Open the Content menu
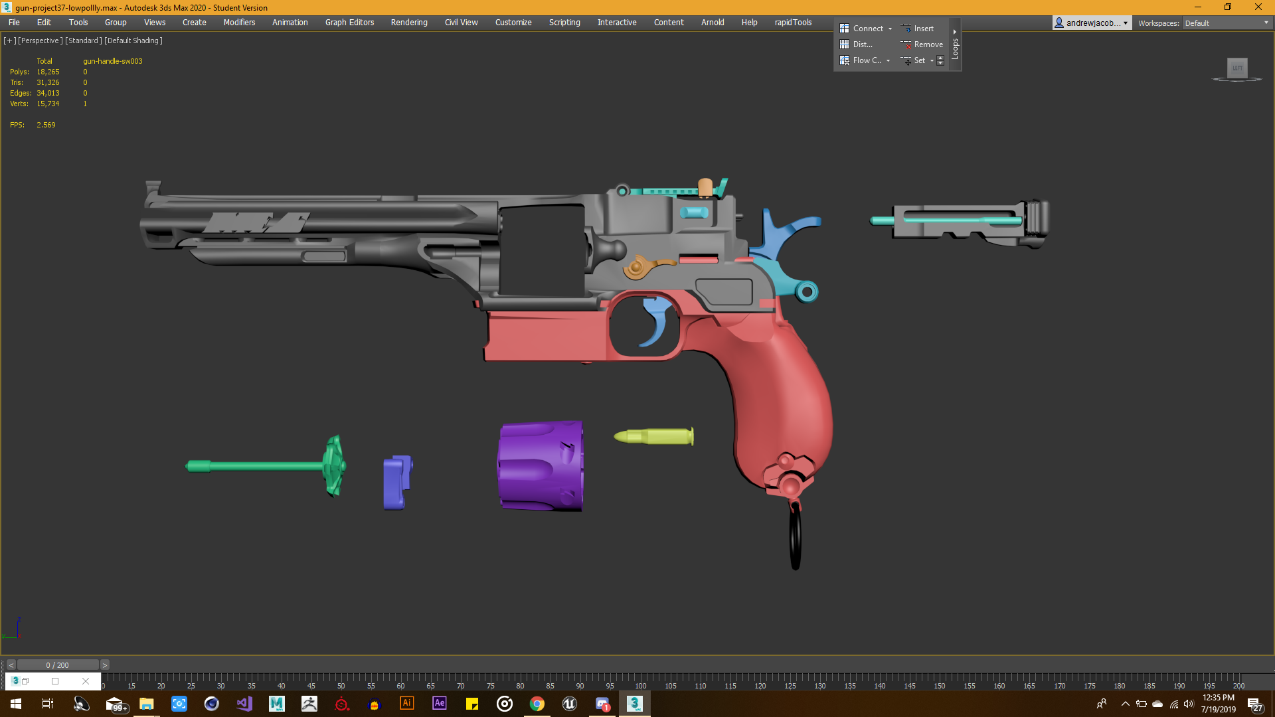This screenshot has height=717, width=1275. point(669,22)
